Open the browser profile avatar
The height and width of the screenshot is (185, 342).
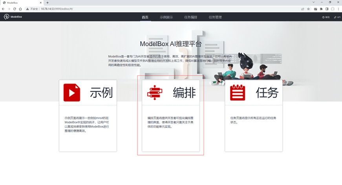click(x=333, y=9)
